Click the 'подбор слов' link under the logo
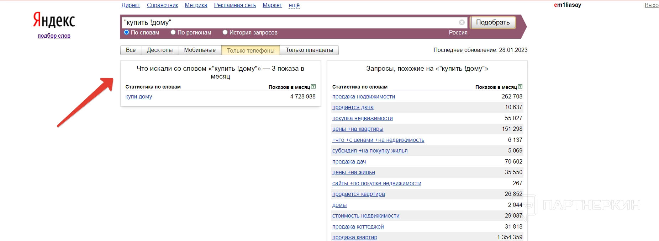The width and height of the screenshot is (659, 241). 54,36
